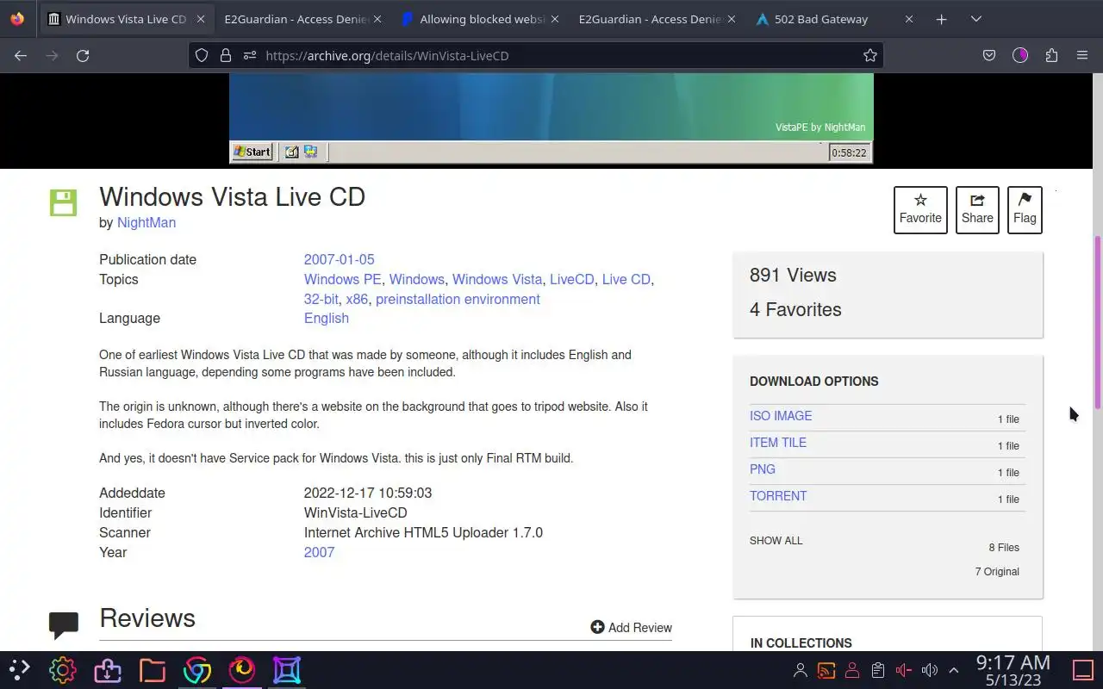The image size is (1103, 689).
Task: Close the 502 Bad Gateway tab
Action: click(908, 19)
